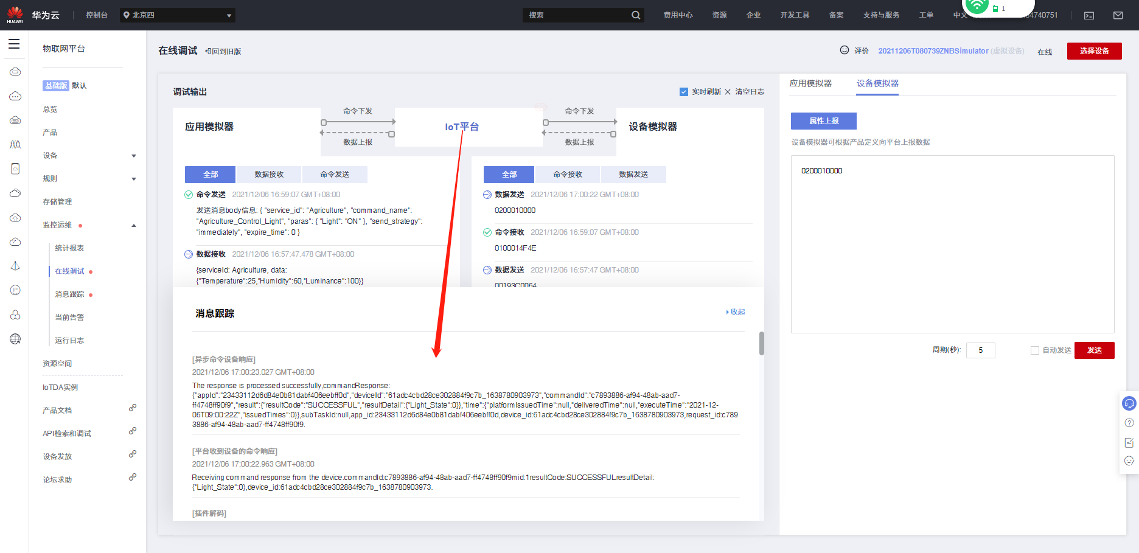
Task: Click the cloud upload arrow rail icon
Action: (x=15, y=217)
